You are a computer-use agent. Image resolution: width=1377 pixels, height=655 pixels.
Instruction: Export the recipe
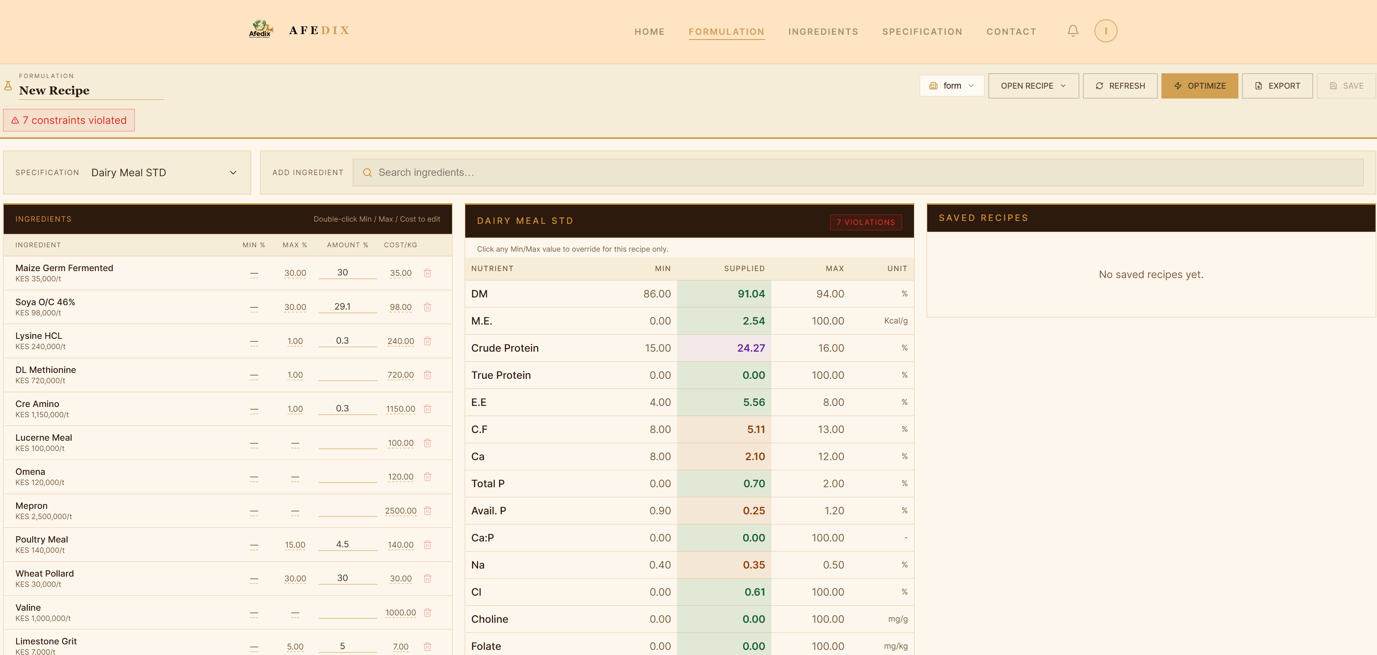pos(1277,86)
